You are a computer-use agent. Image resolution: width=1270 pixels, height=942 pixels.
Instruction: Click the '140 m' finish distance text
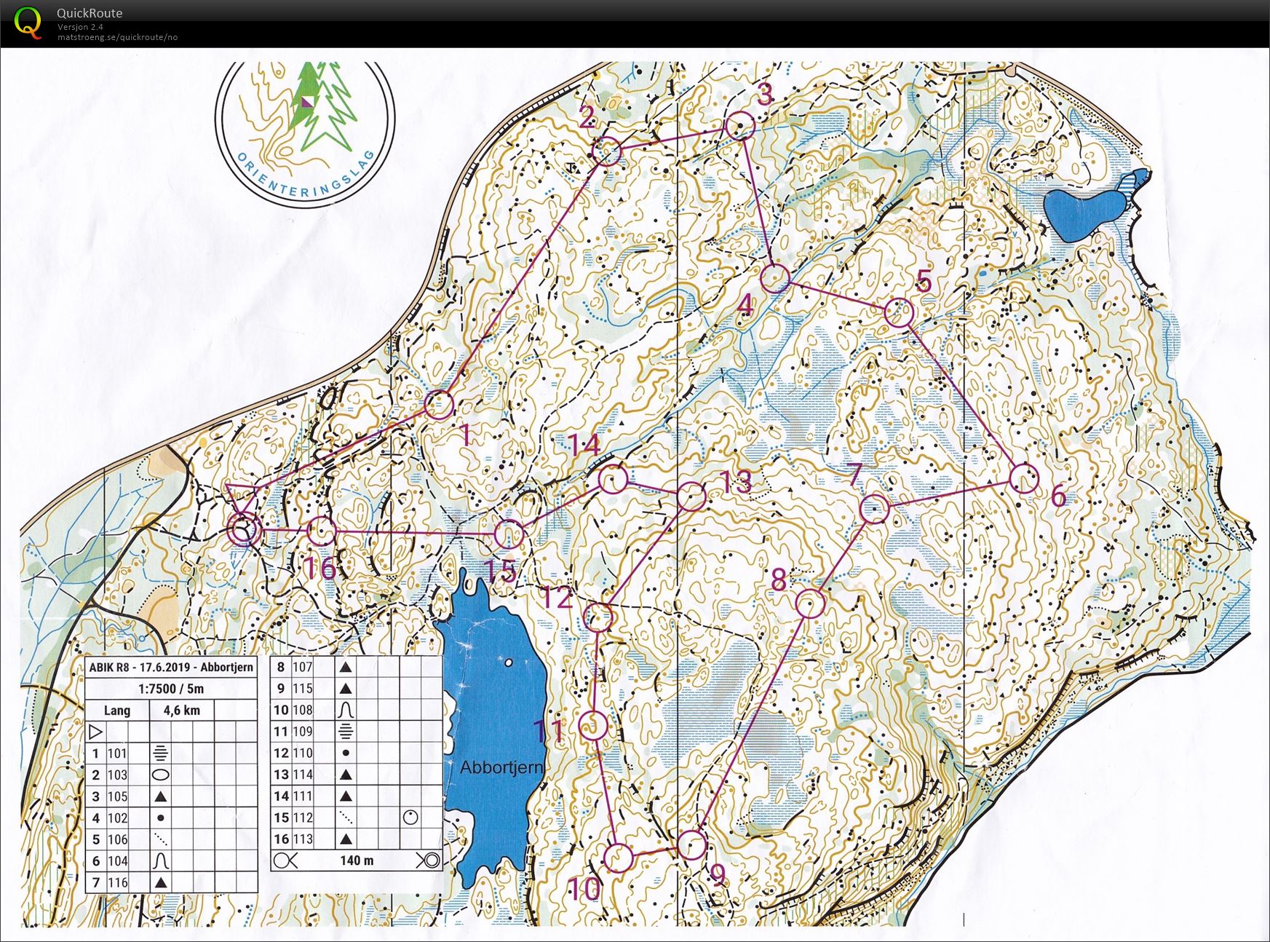(357, 860)
